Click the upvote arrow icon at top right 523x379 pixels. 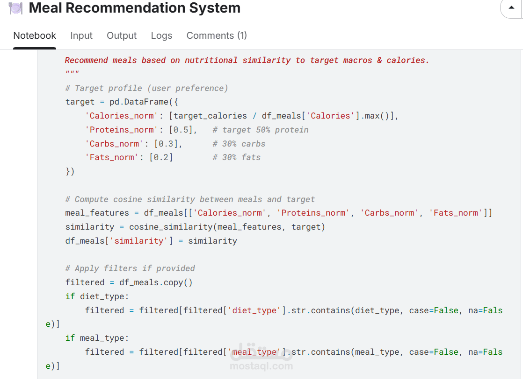[511, 7]
